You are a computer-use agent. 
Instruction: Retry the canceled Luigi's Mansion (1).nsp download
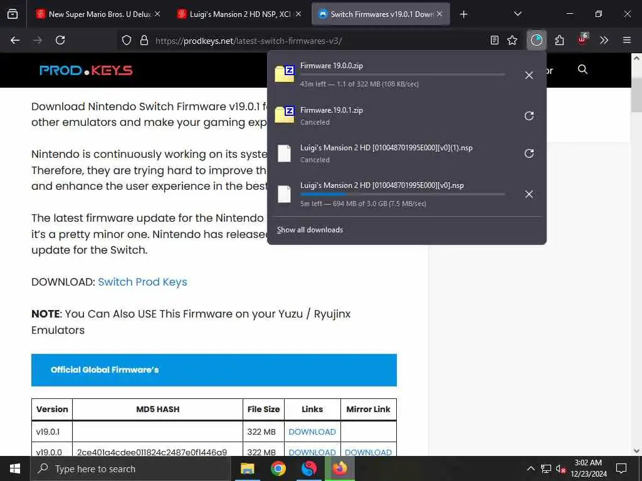click(529, 153)
